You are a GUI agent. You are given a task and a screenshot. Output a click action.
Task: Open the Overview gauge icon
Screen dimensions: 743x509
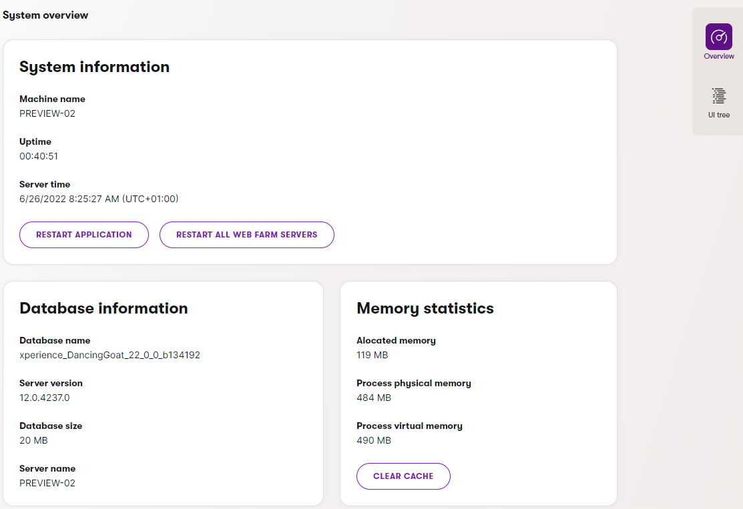click(x=718, y=37)
